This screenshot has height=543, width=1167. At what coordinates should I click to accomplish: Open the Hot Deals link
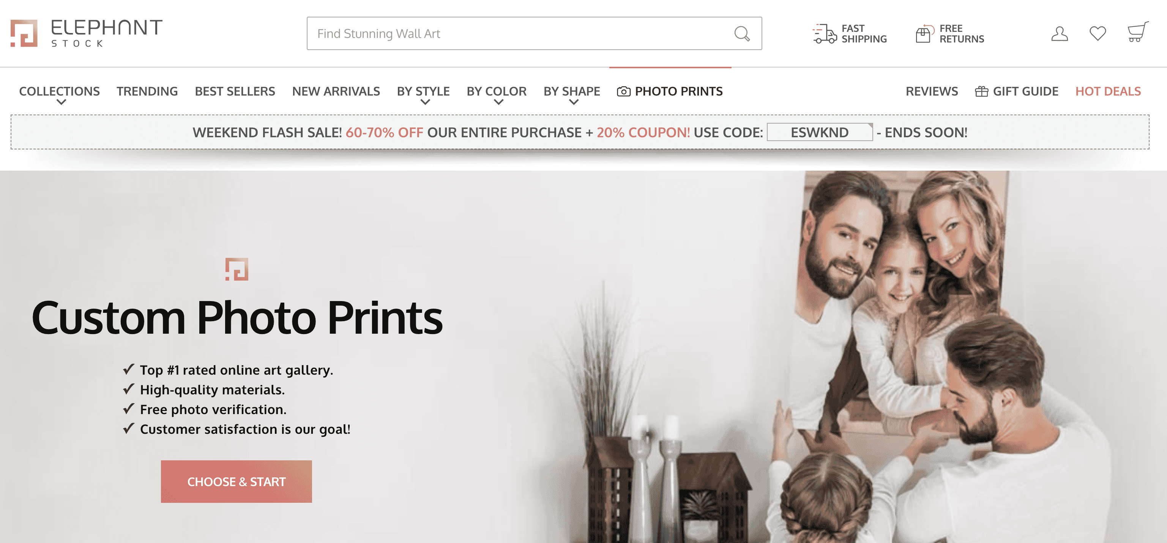click(x=1108, y=91)
